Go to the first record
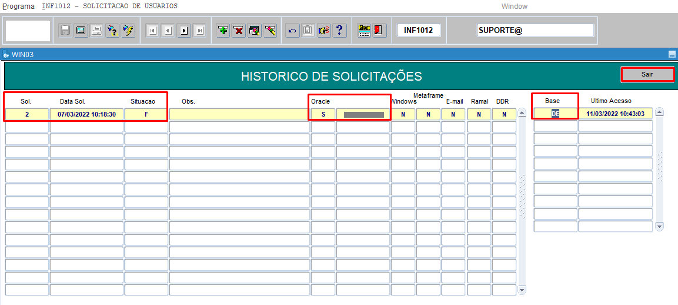The image size is (678, 305). 153,31
